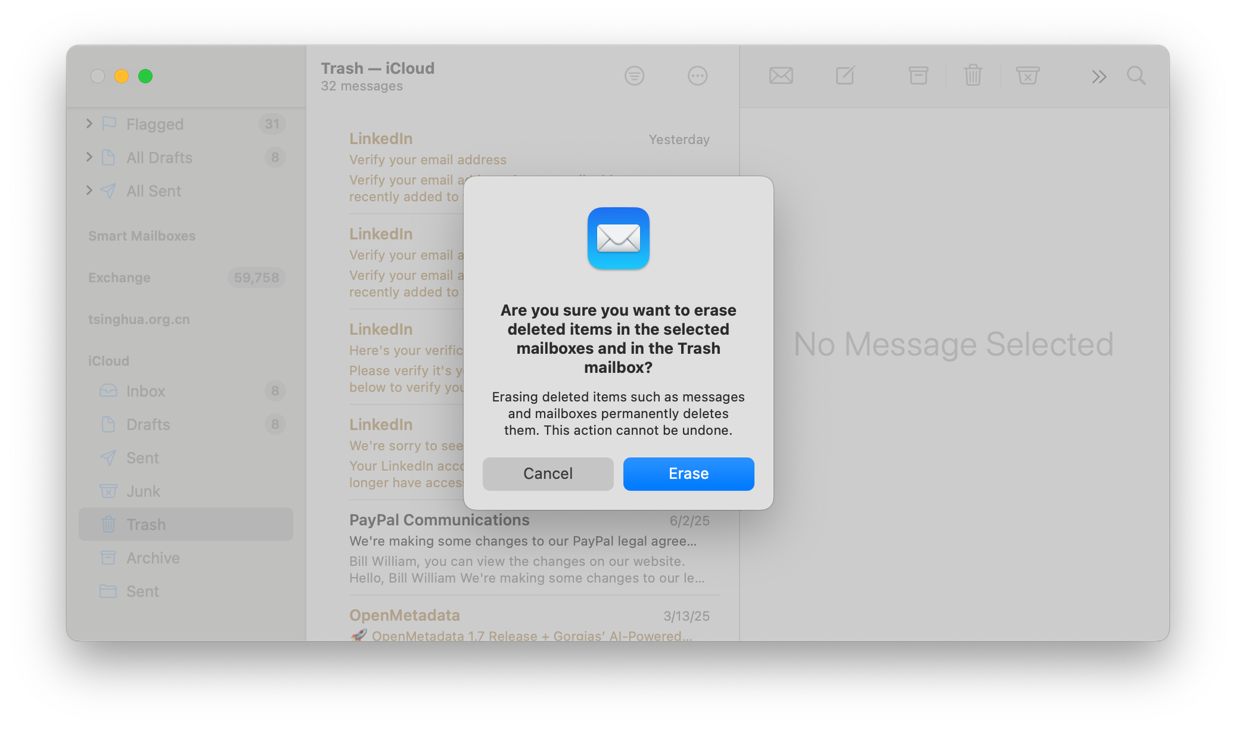Screen dimensions: 1236x729
Task: Click the Mail app icon in dialog
Action: 619,238
